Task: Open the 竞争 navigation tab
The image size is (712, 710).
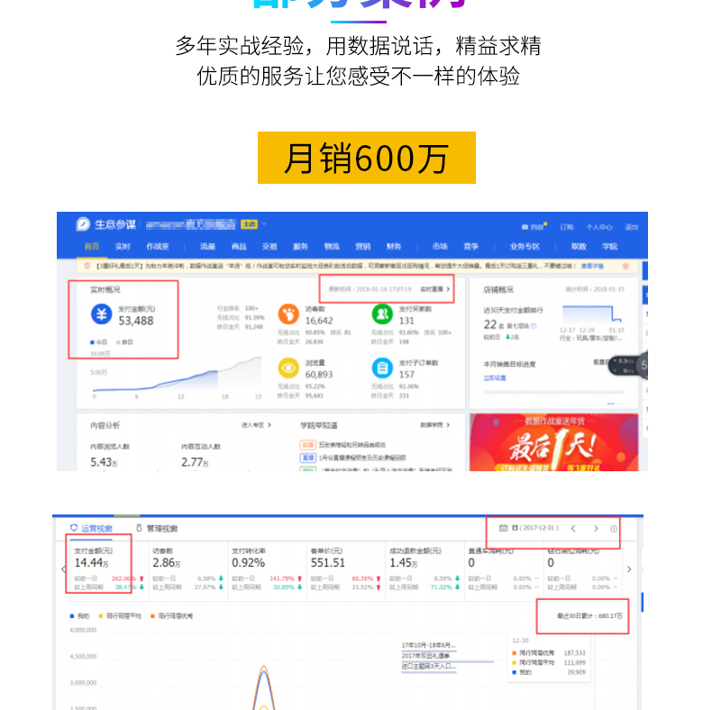Action: coord(470,247)
